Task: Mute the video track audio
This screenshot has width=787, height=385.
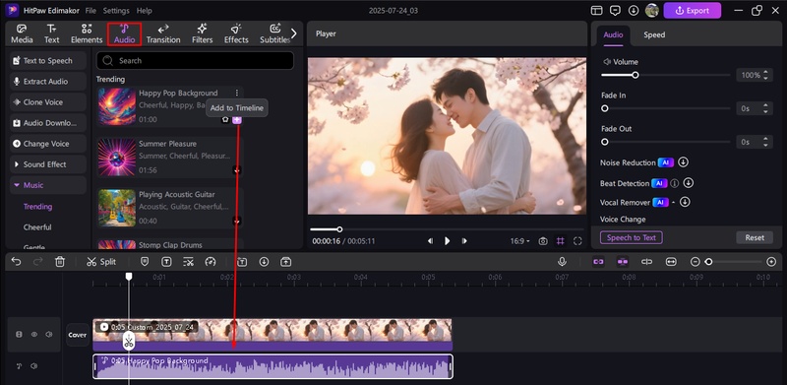Action: point(48,334)
